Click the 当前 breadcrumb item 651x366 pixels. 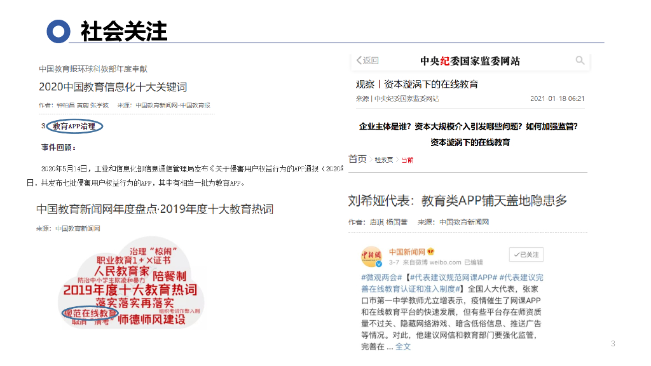(x=408, y=159)
